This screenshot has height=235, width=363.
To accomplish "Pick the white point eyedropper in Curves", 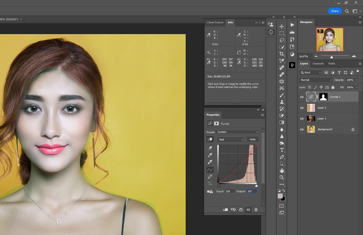I will point(210,162).
